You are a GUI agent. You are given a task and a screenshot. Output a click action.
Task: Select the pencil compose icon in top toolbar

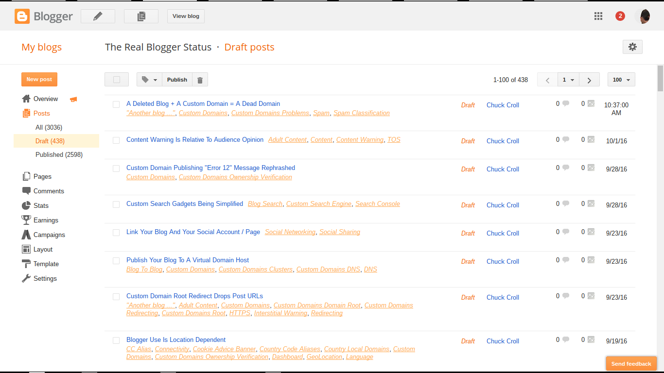point(98,16)
